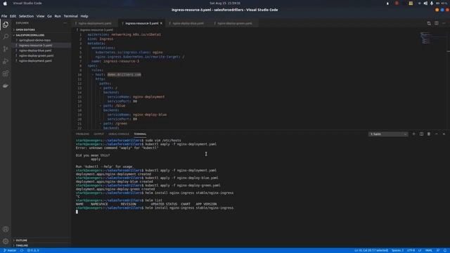Open nginx-deploy-blue.yaml in the file explorer

pyautogui.click(x=35, y=51)
